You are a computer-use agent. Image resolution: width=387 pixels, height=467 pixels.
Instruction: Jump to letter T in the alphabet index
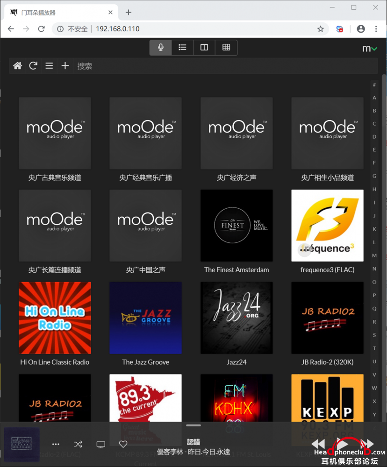(x=374, y=348)
